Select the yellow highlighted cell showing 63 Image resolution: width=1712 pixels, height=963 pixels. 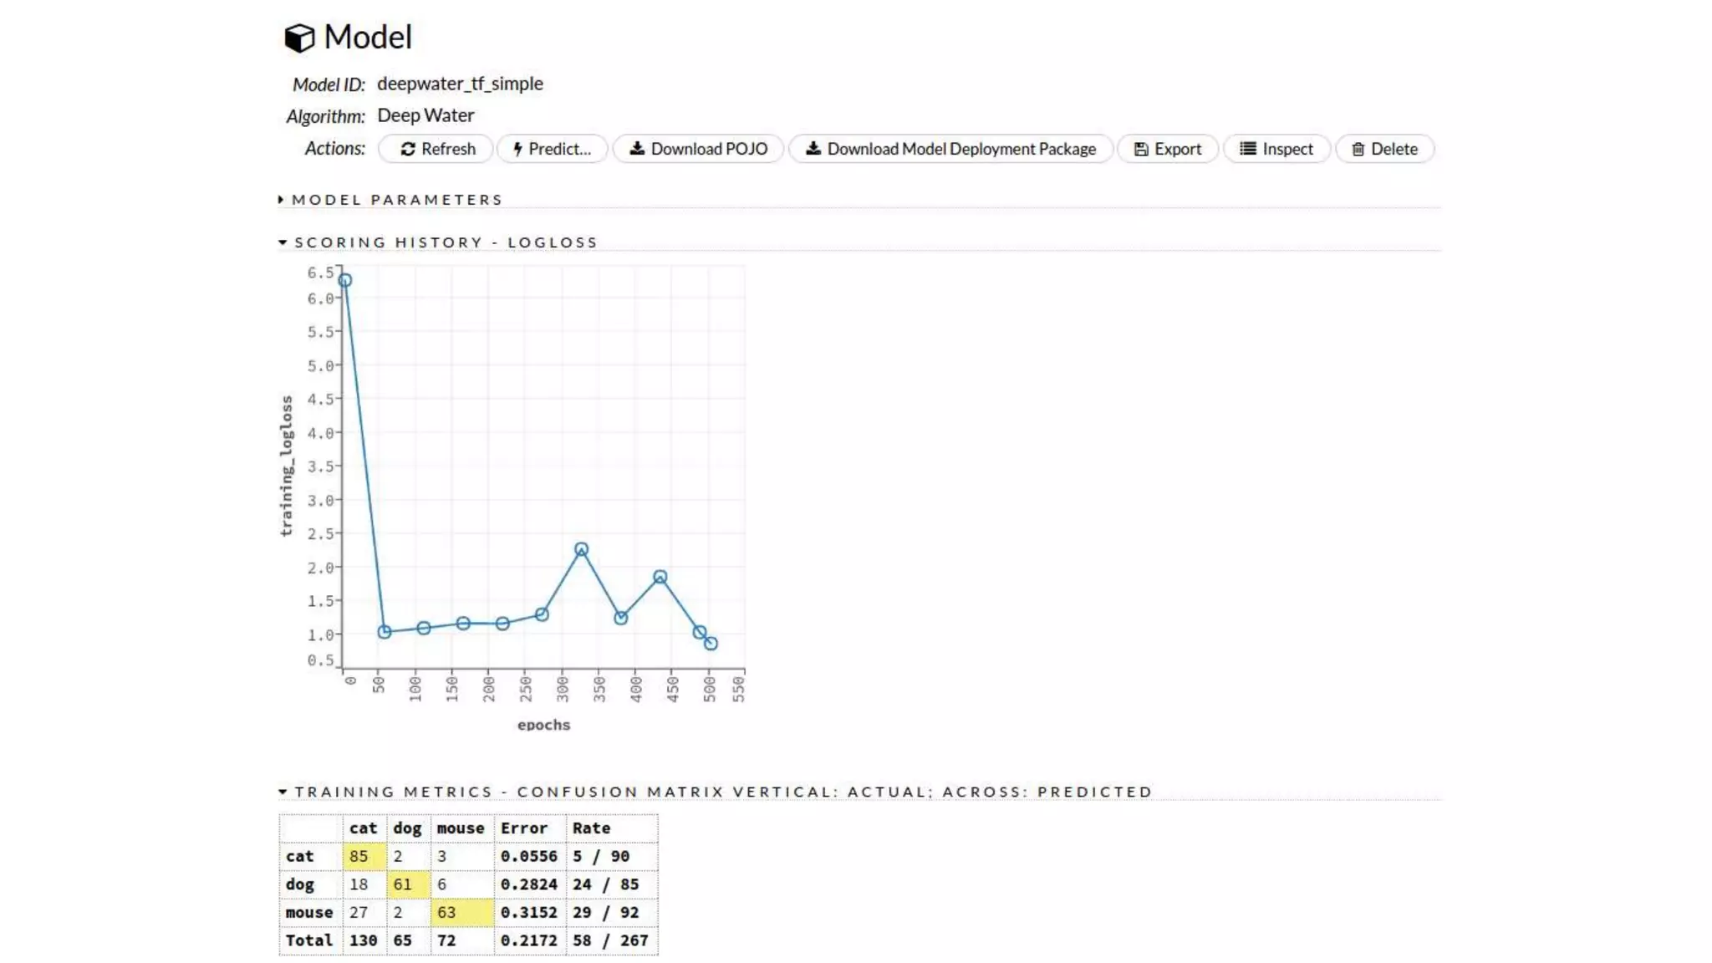[461, 912]
